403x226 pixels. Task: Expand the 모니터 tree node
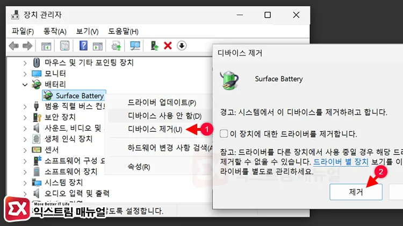coord(25,74)
